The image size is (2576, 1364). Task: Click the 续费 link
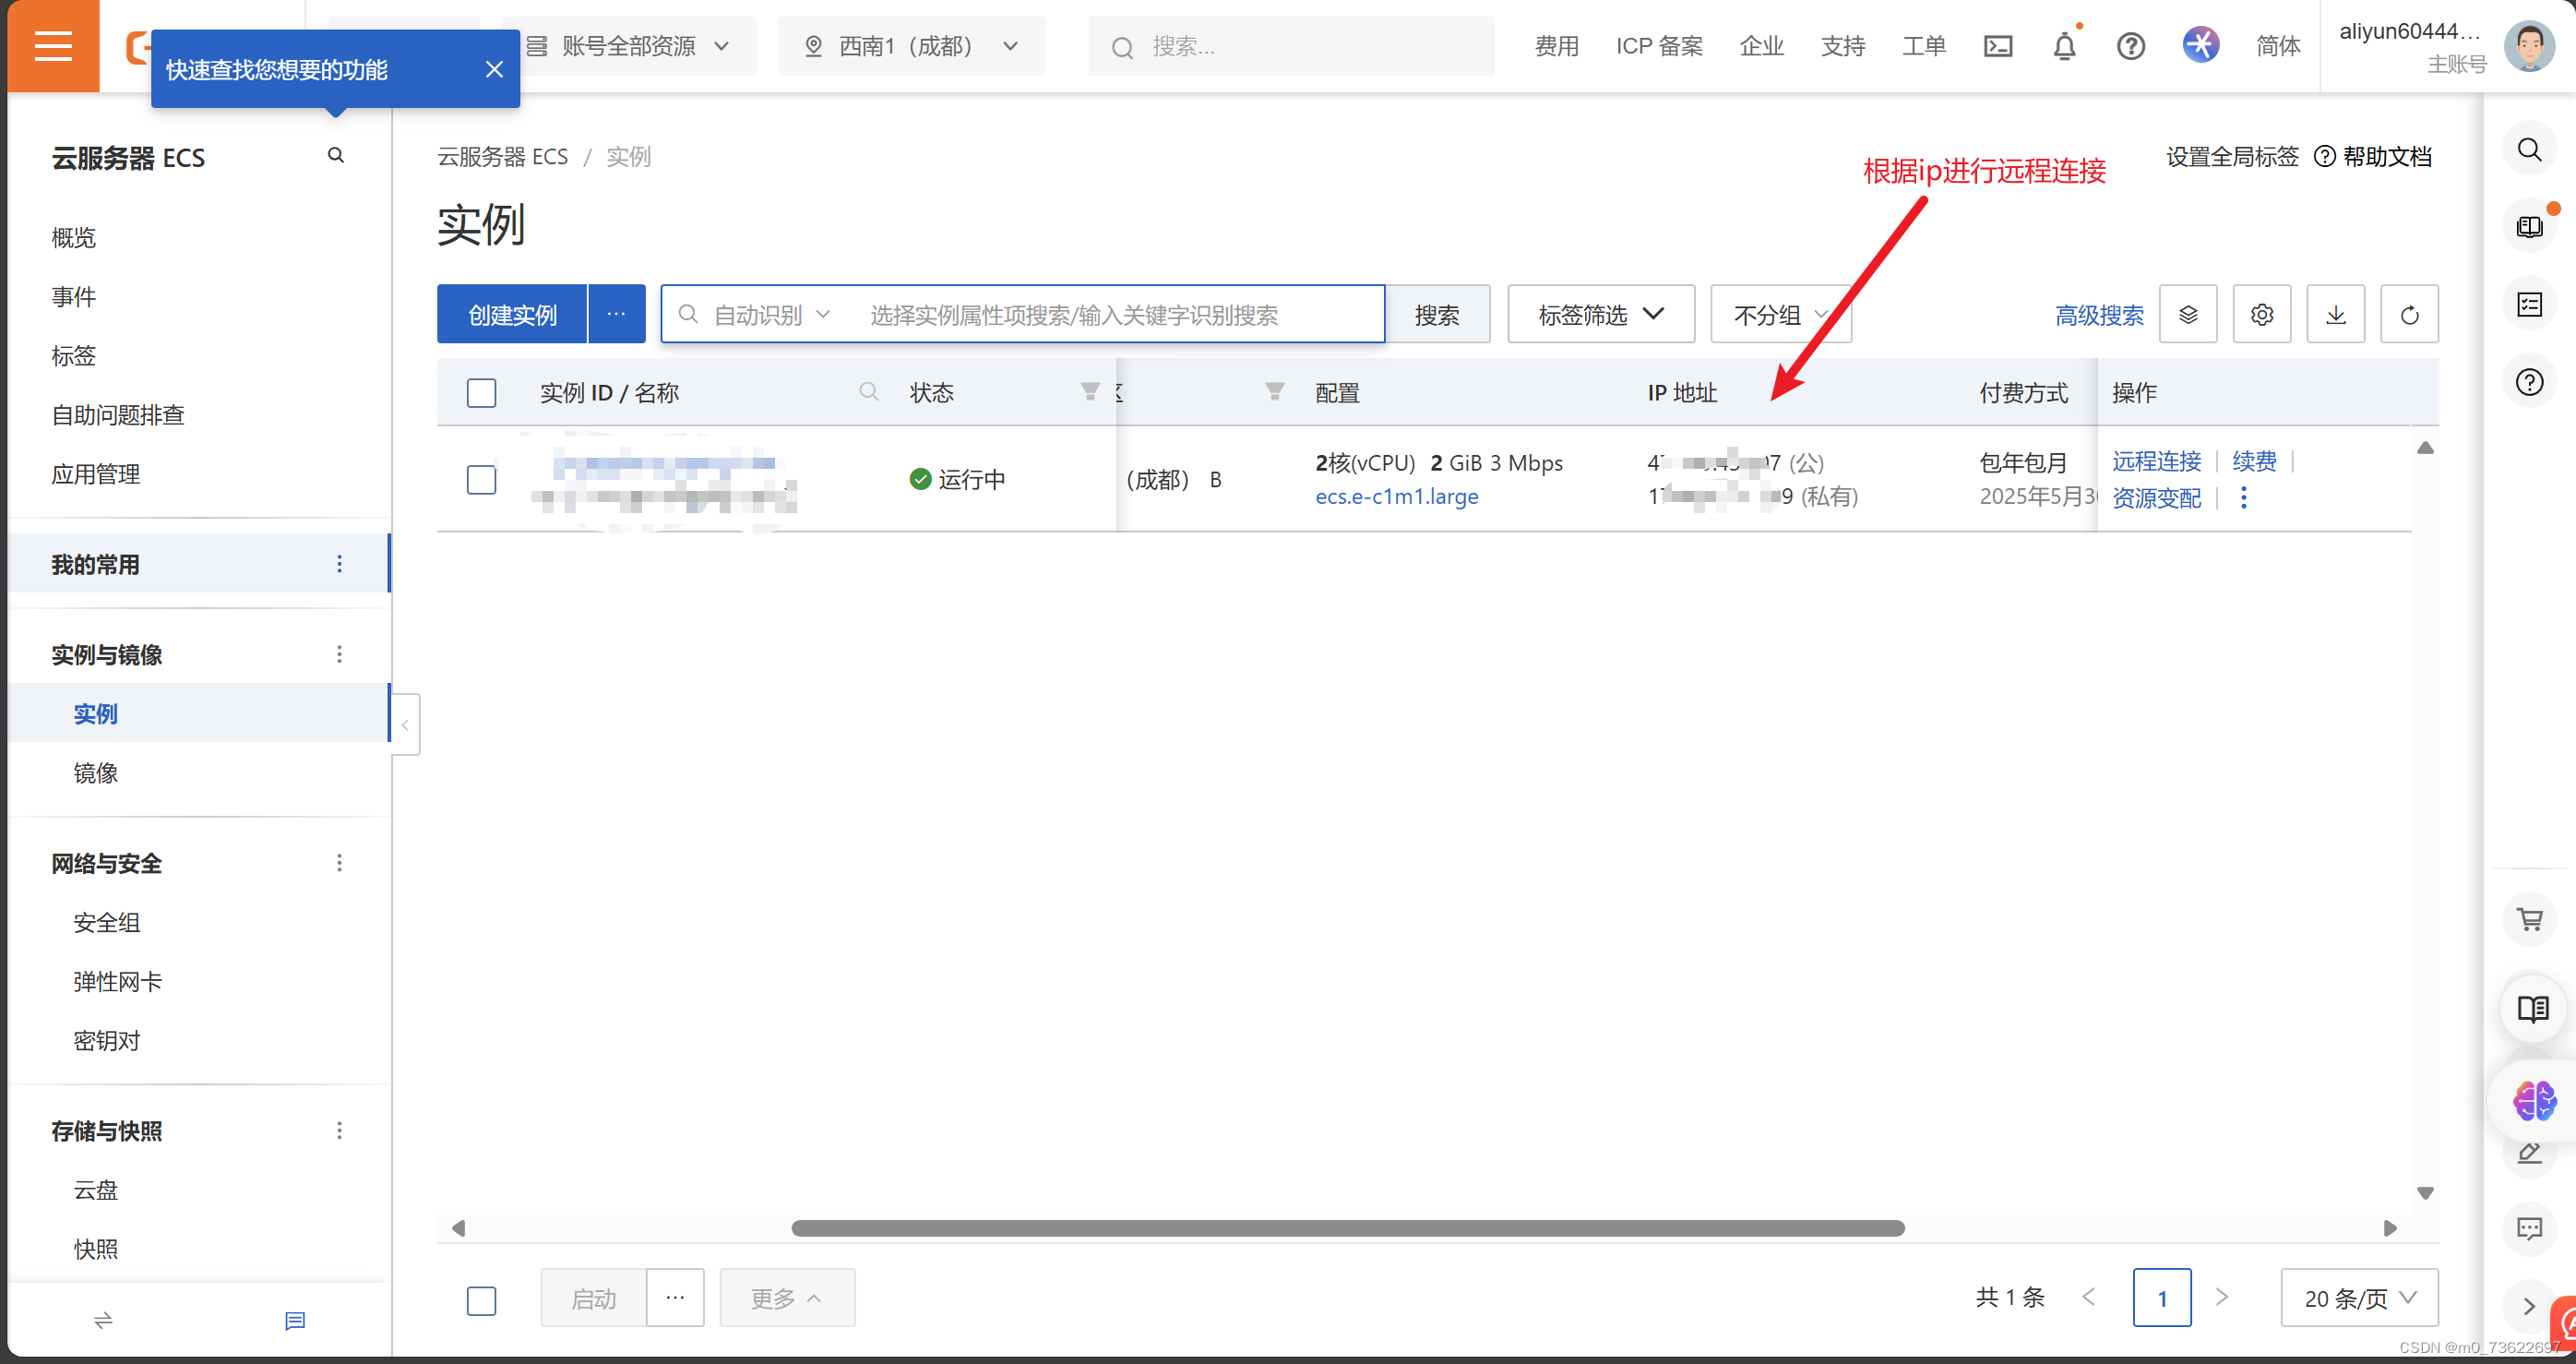(x=2254, y=461)
